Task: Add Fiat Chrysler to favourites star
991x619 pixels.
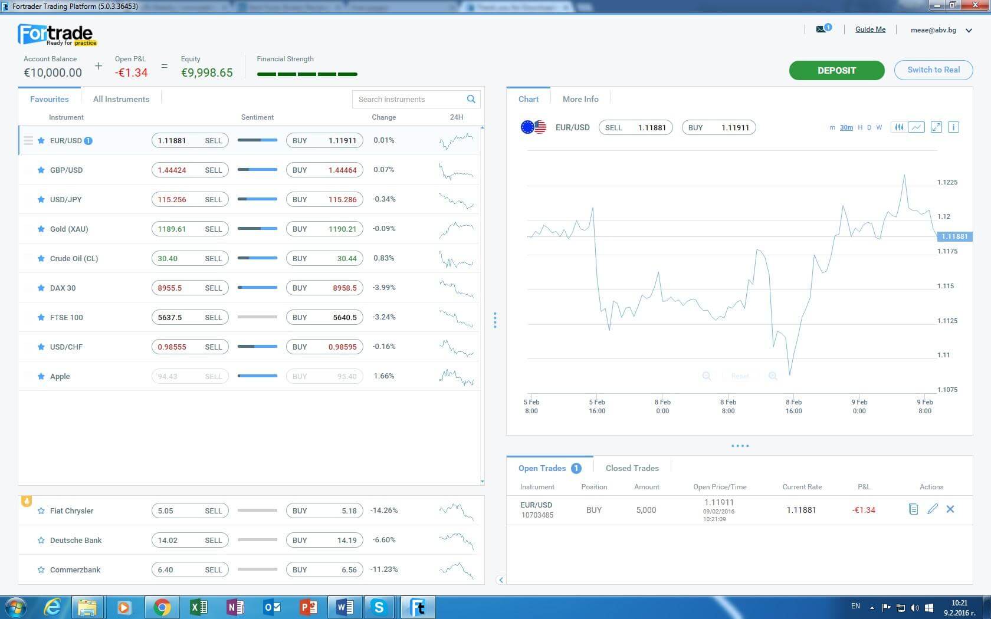Action: pos(41,511)
